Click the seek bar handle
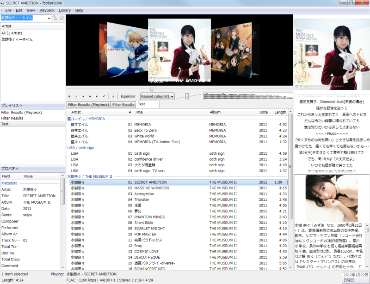 point(152,89)
